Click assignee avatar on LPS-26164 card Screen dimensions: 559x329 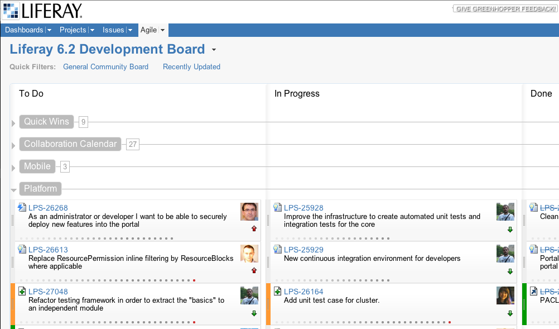pyautogui.click(x=505, y=295)
